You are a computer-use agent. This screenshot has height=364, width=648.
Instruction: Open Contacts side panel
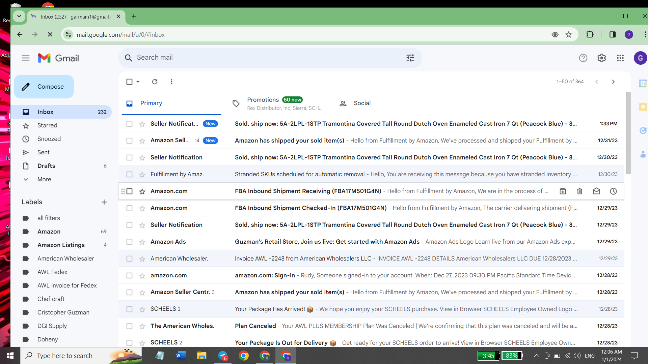[x=643, y=154]
